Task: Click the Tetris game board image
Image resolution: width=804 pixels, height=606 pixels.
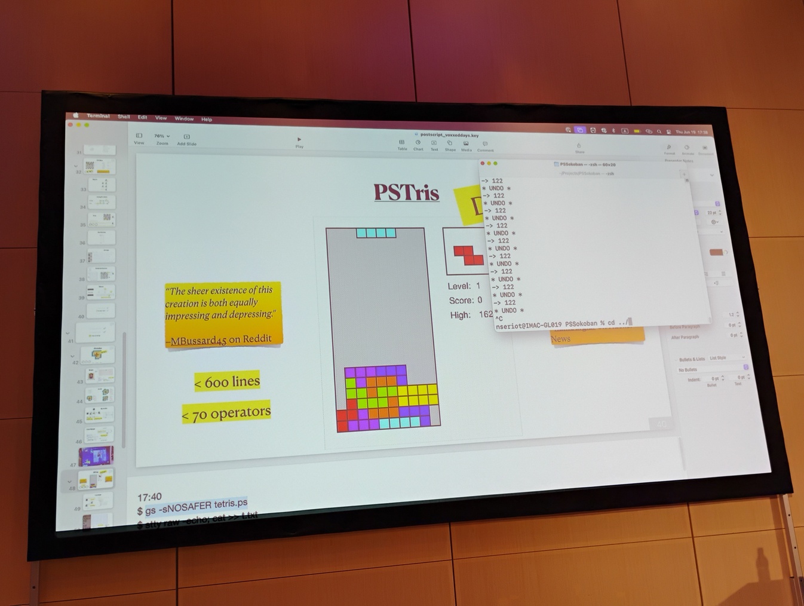Action: point(383,329)
